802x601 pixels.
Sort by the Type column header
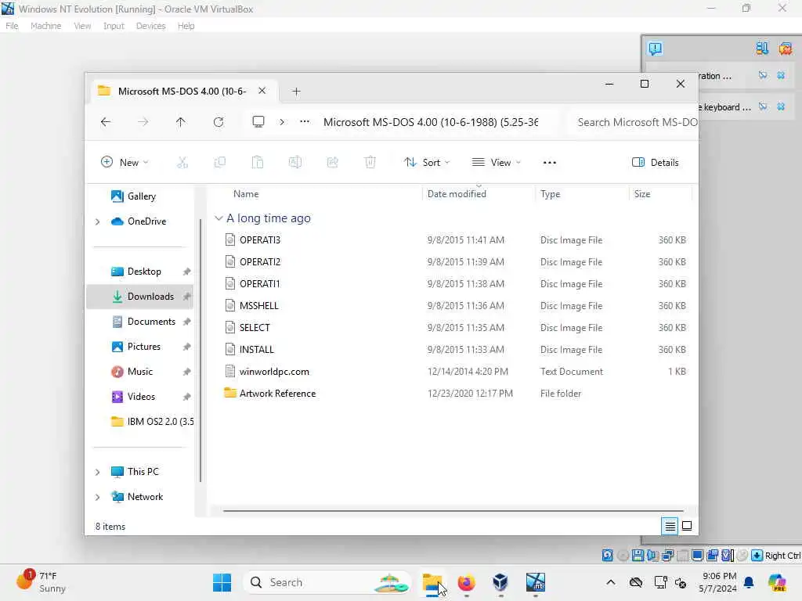click(x=551, y=194)
